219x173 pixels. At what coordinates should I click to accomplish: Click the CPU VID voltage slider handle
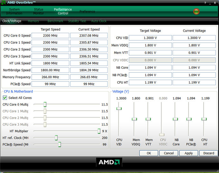pyautogui.click(x=119, y=108)
